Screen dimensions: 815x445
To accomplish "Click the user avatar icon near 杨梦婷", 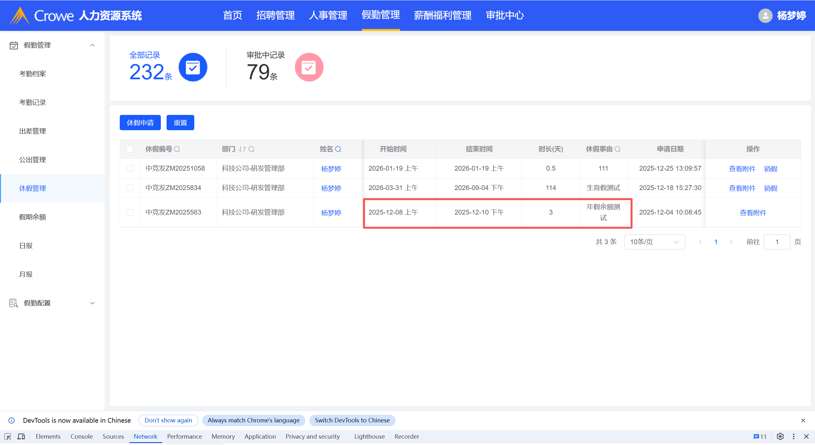I will 765,15.
